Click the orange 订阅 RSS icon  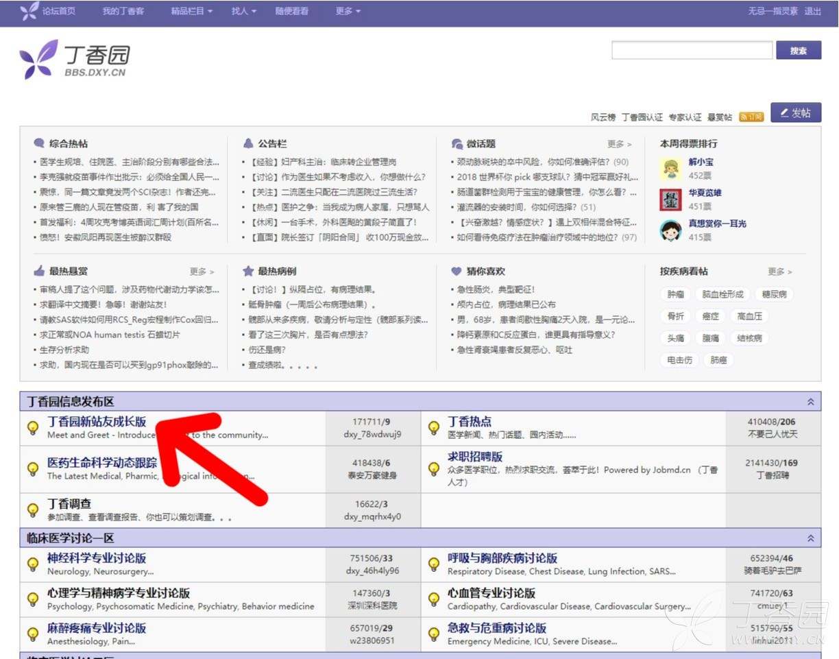click(751, 117)
